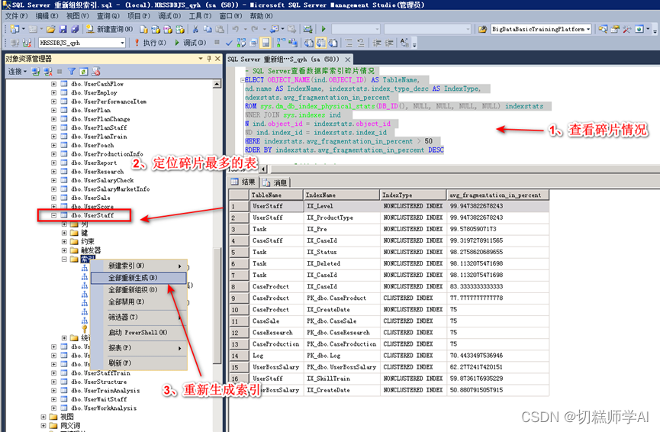Cut selection with scissors icon

(x=195, y=29)
